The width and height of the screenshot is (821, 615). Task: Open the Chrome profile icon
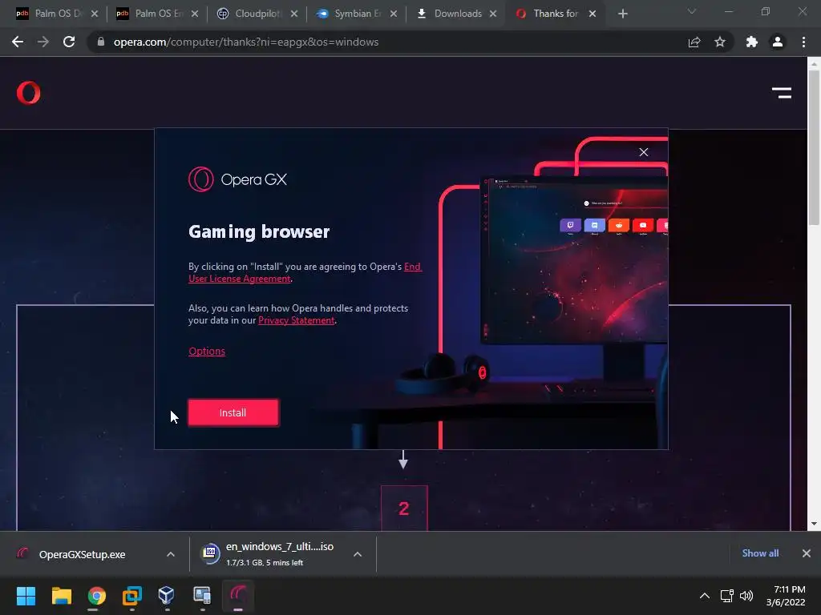point(778,42)
